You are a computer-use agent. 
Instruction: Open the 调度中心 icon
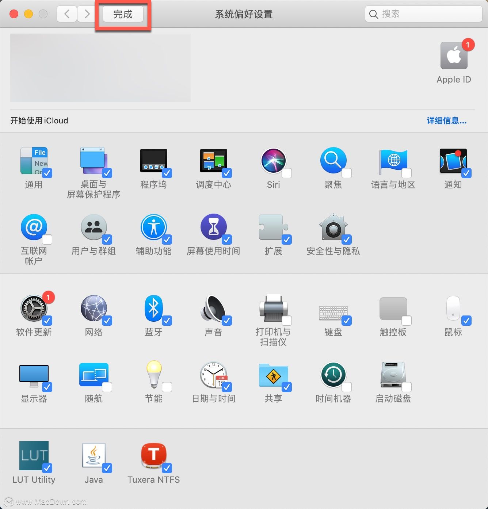point(213,161)
